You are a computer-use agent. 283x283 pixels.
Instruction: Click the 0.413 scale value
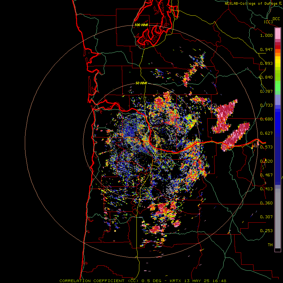pos(266,189)
